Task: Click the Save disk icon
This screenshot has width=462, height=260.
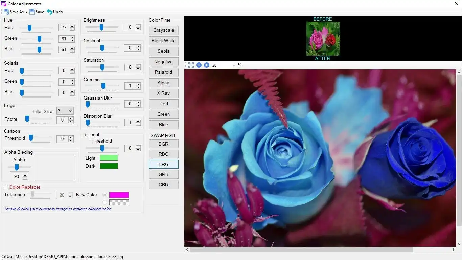Action: 32,12
